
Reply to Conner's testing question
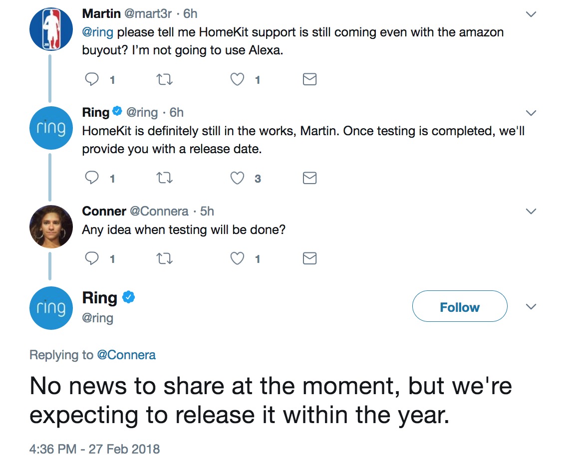tap(92, 258)
